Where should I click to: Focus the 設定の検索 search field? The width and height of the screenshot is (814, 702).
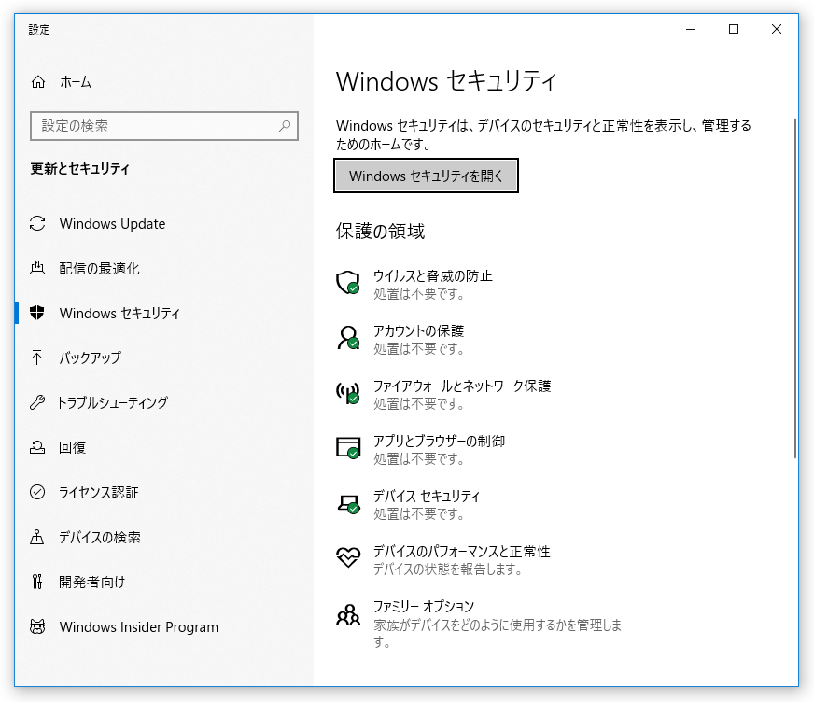click(x=164, y=126)
